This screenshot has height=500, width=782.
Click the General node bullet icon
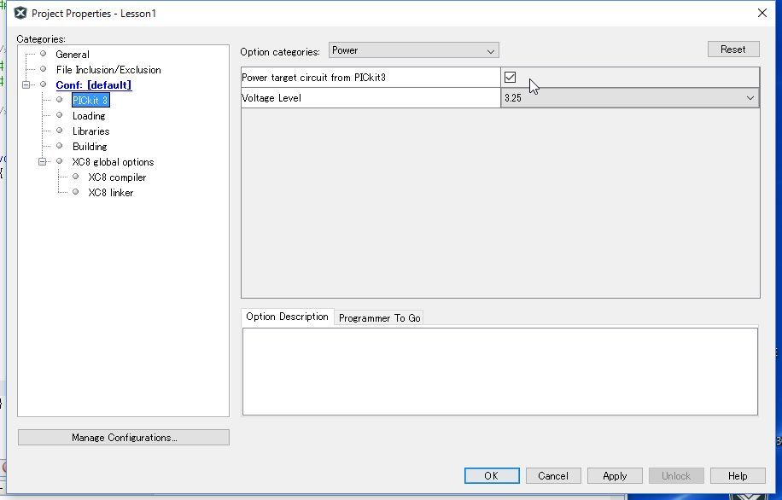pos(44,54)
